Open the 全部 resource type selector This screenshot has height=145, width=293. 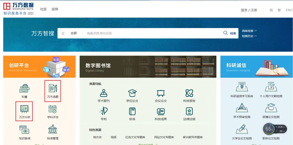(74, 33)
